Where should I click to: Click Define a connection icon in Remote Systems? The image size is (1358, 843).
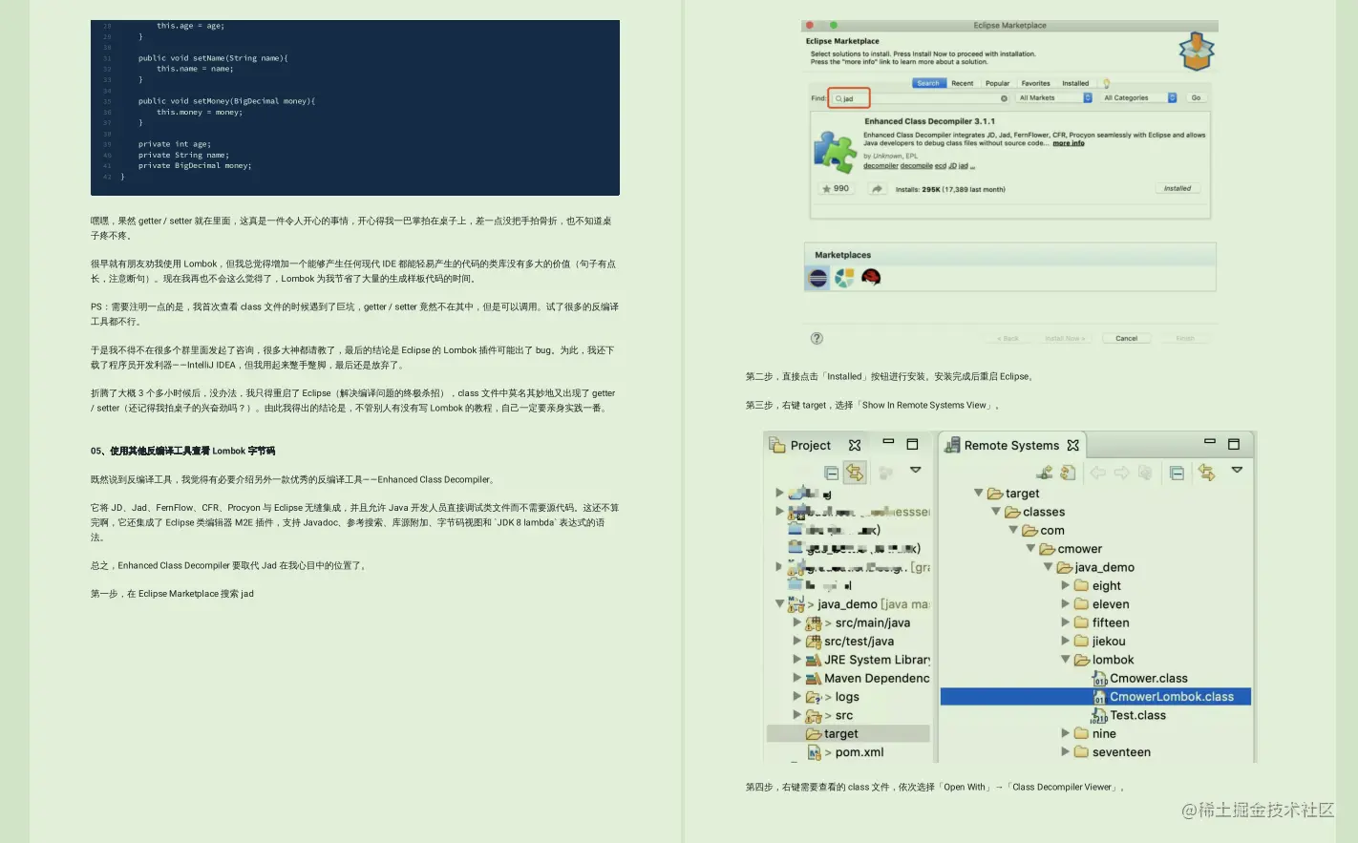[x=1045, y=473]
